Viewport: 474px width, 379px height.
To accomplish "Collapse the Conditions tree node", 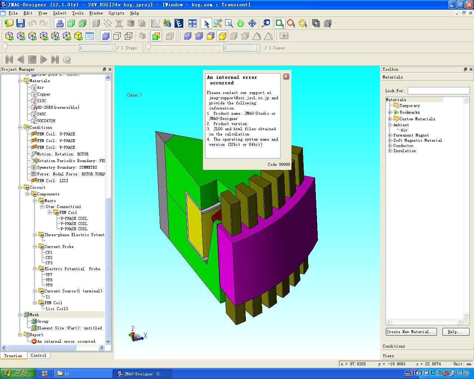I will 20,127.
